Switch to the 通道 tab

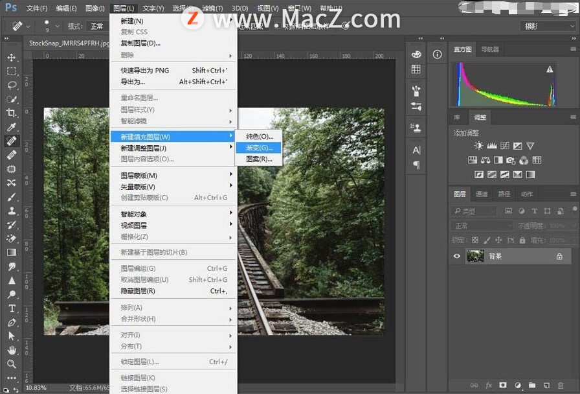coord(481,194)
